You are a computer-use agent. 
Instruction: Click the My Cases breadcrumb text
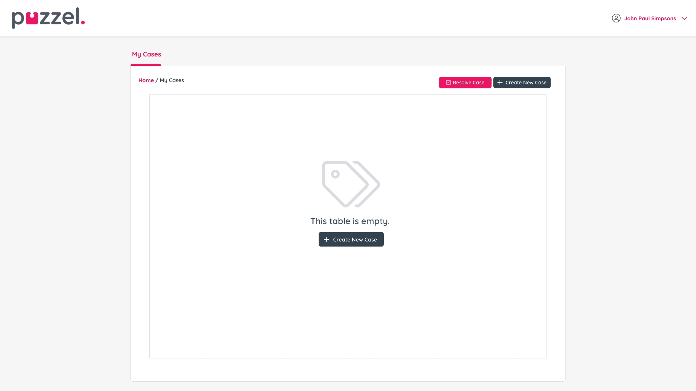172,80
